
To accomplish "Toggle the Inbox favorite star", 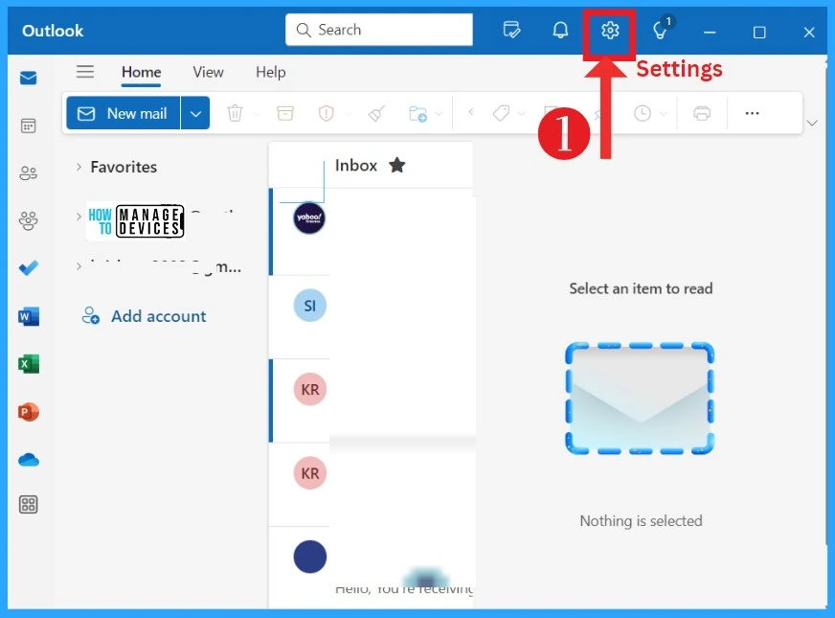I will tap(396, 165).
